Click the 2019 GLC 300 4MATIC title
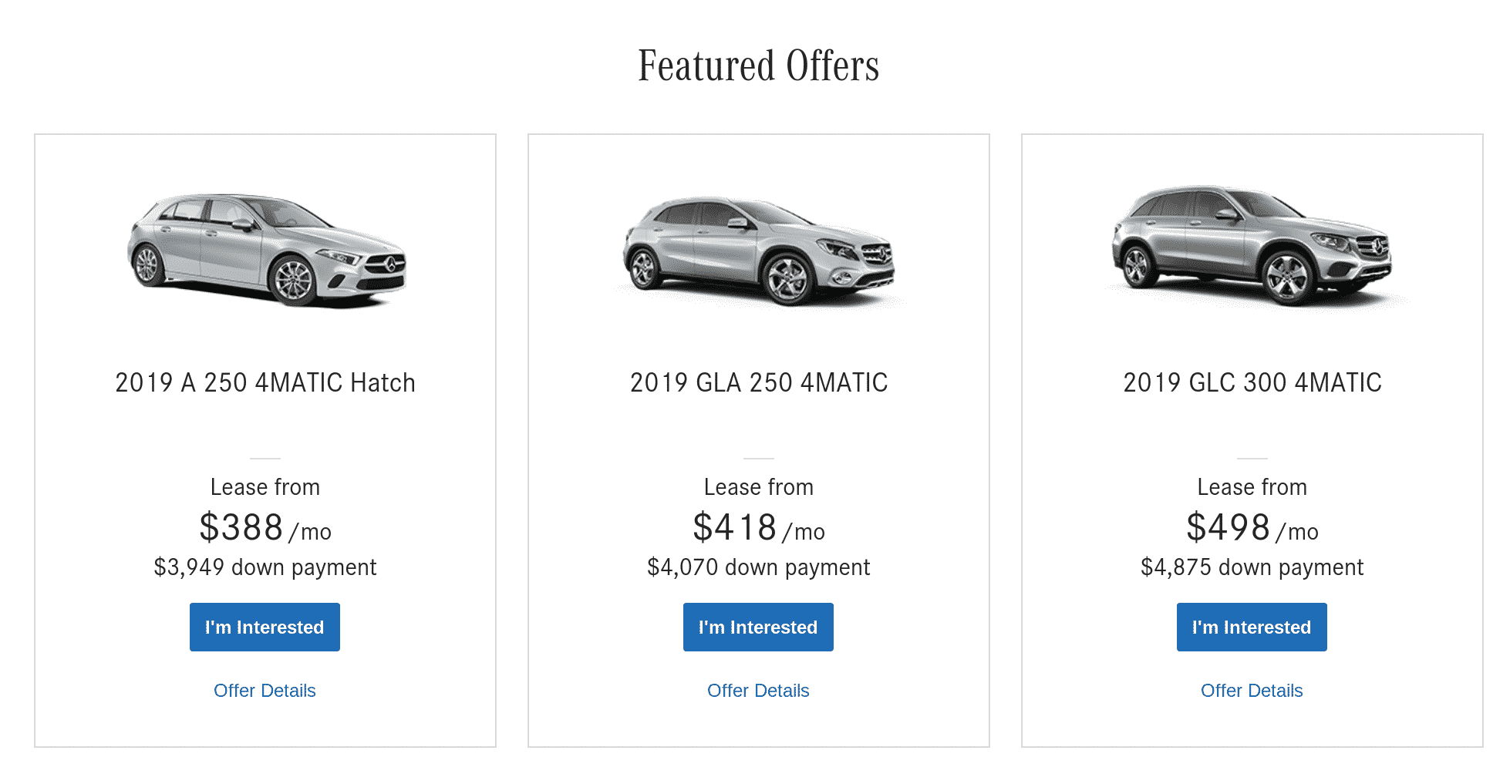 coord(1252,383)
